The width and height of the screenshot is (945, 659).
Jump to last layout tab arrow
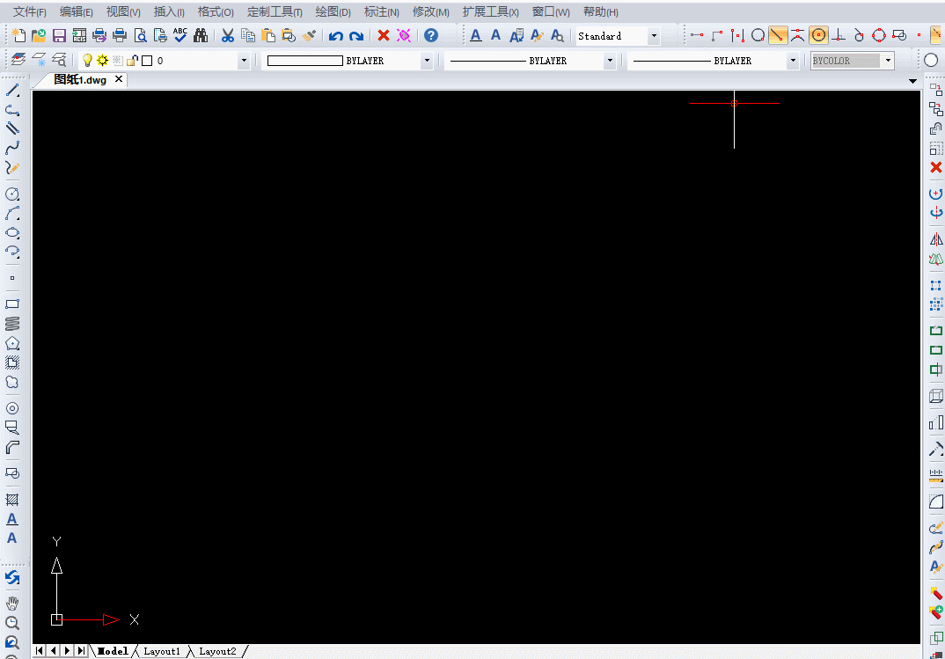(x=81, y=650)
